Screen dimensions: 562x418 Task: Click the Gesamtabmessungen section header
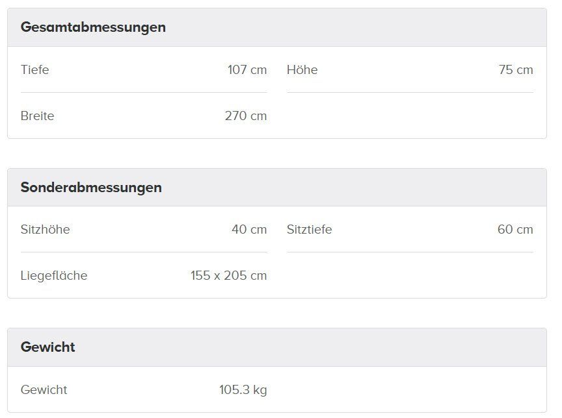[93, 27]
